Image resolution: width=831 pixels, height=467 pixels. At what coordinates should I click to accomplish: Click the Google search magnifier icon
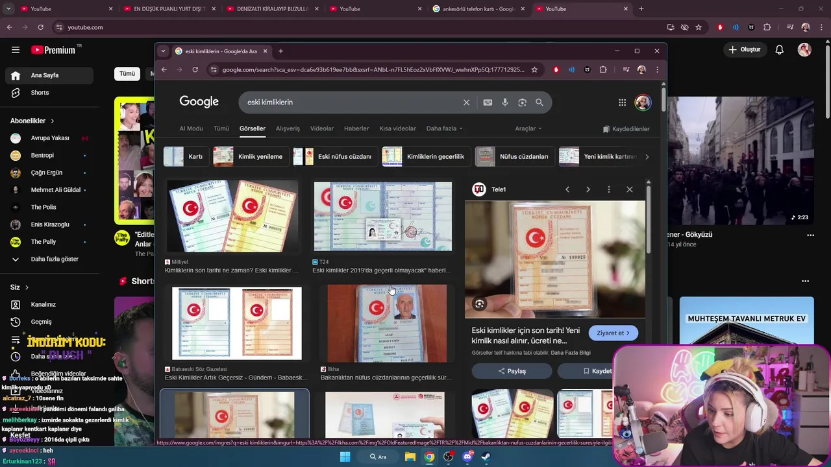(539, 102)
